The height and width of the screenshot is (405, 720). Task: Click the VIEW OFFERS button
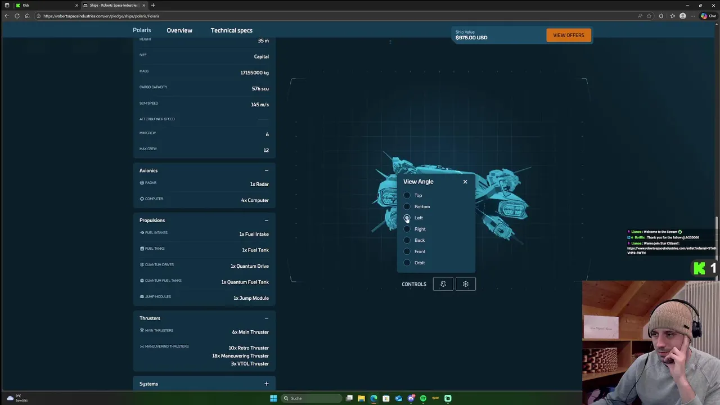(569, 35)
